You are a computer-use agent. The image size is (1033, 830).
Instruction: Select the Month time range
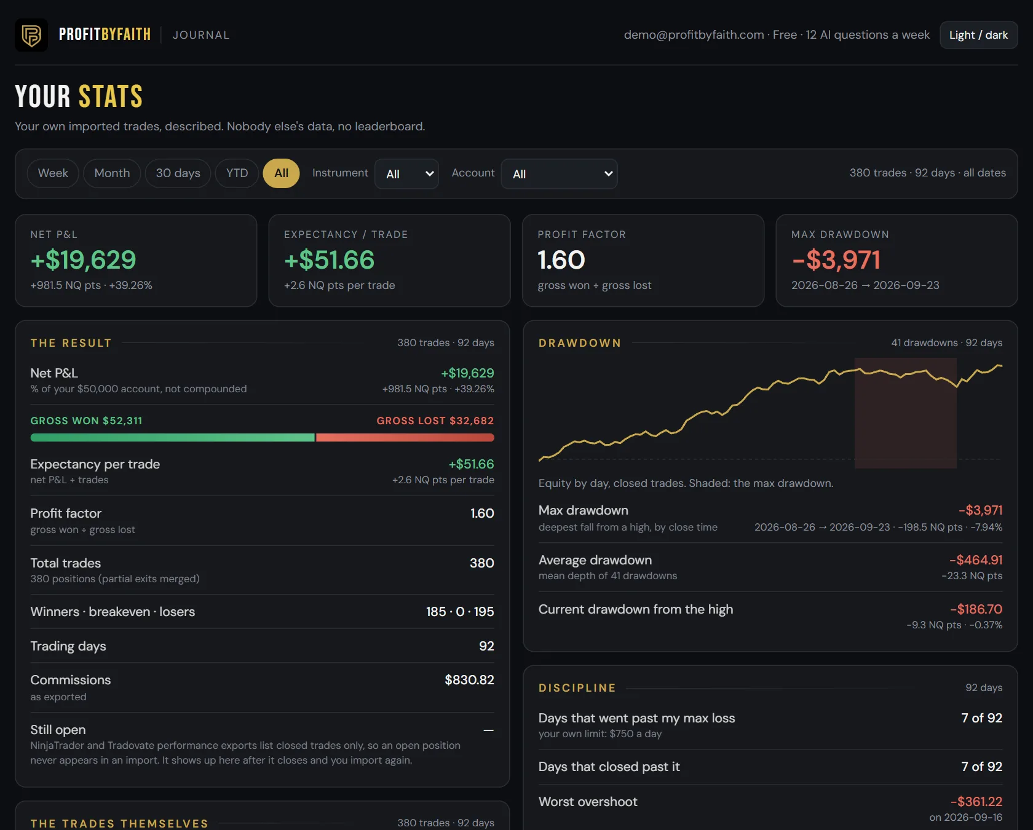click(x=112, y=173)
